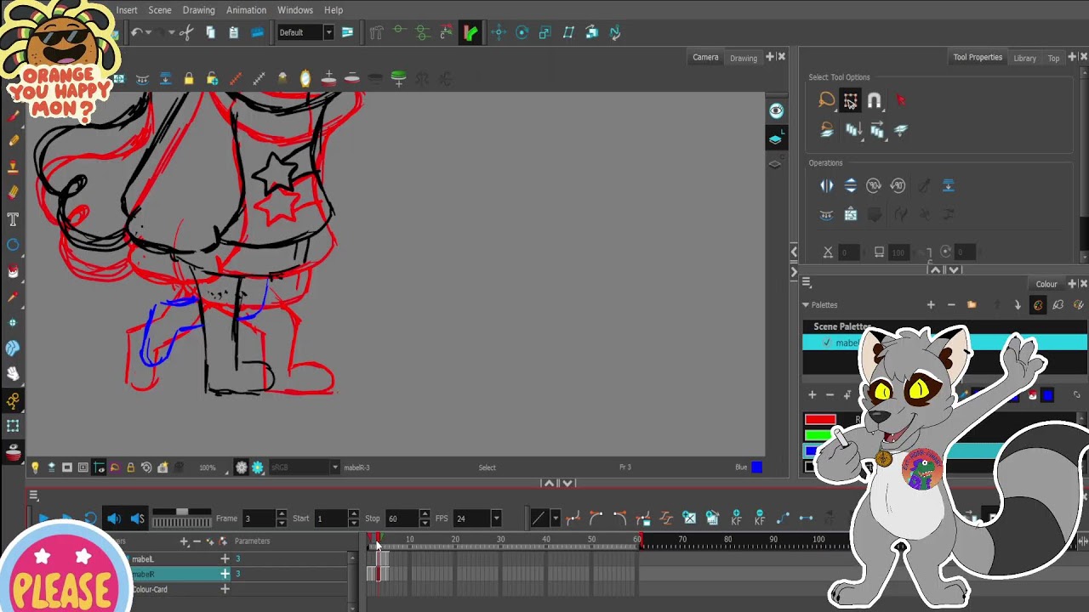This screenshot has height=612, width=1089.
Task: Click the Workspace Manager icon
Action: (347, 32)
